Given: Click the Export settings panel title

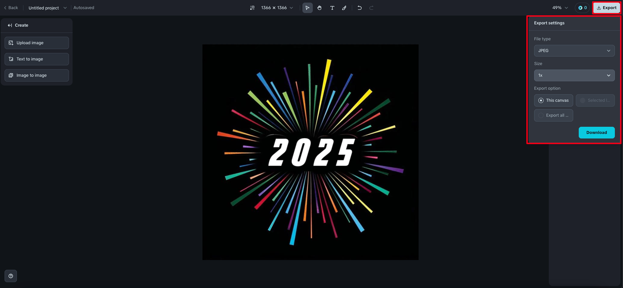Looking at the screenshot, I should tap(549, 23).
